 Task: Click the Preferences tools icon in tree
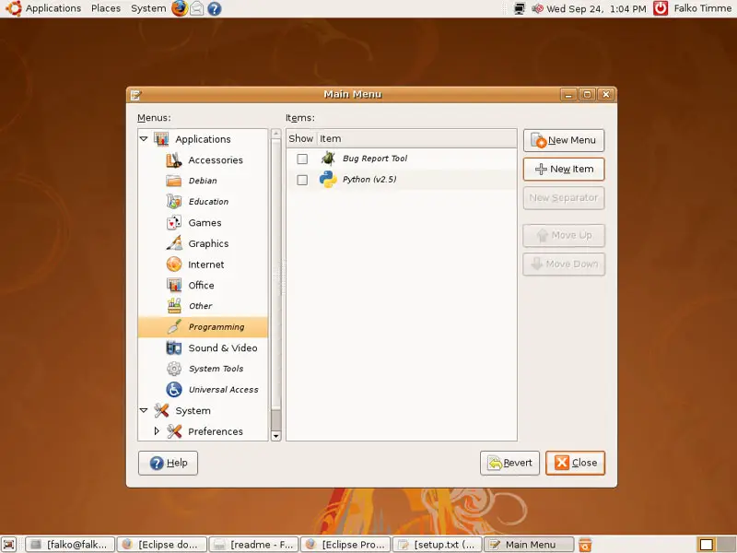click(174, 431)
